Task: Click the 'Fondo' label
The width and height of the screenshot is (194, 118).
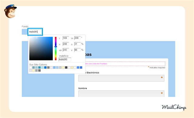Action: tap(25, 26)
